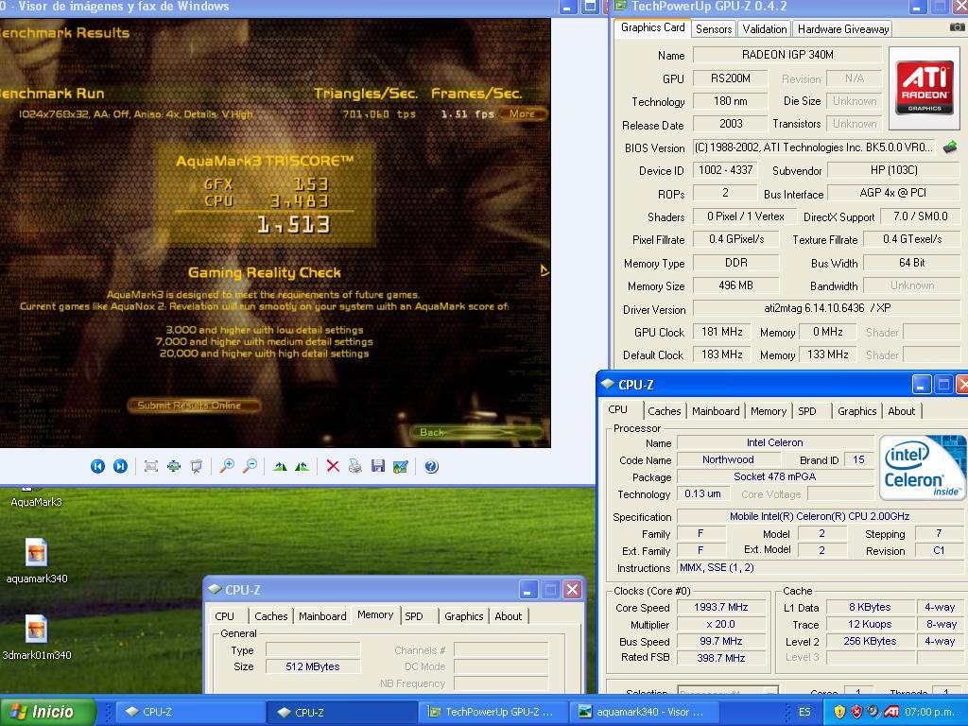Open image for editing via the edit icon
The image size is (968, 726).
pos(401,467)
